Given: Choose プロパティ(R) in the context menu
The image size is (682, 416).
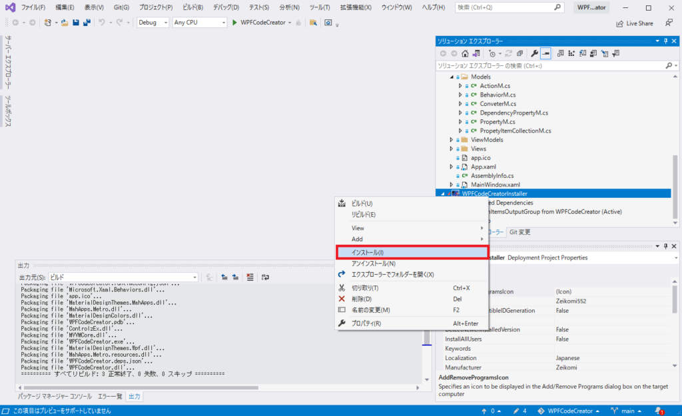Looking at the screenshot, I should [412, 323].
